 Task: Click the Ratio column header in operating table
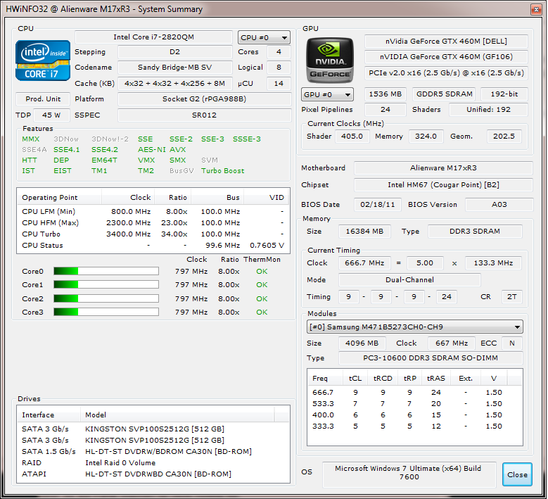(x=172, y=198)
